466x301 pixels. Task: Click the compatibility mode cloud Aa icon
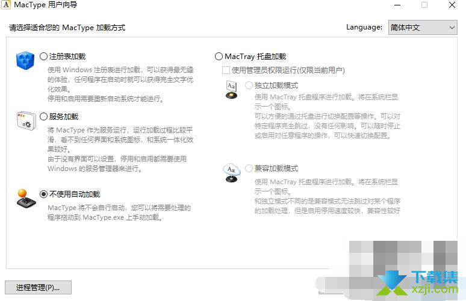(x=232, y=173)
